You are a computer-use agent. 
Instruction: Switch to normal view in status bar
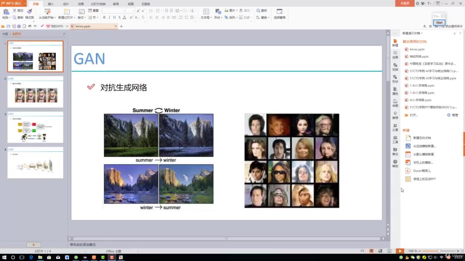tap(371, 251)
